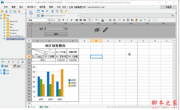
Task: Open the 服务器 menu
Action: tap(43, 7)
